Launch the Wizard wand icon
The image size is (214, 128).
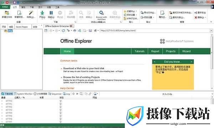[x=31, y=13]
